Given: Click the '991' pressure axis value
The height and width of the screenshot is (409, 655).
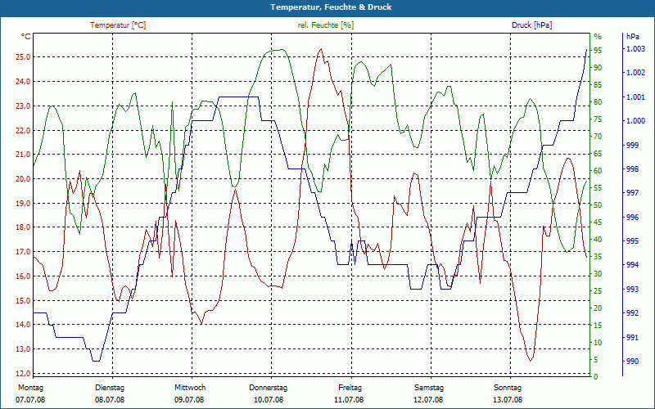Looking at the screenshot, I should point(632,337).
